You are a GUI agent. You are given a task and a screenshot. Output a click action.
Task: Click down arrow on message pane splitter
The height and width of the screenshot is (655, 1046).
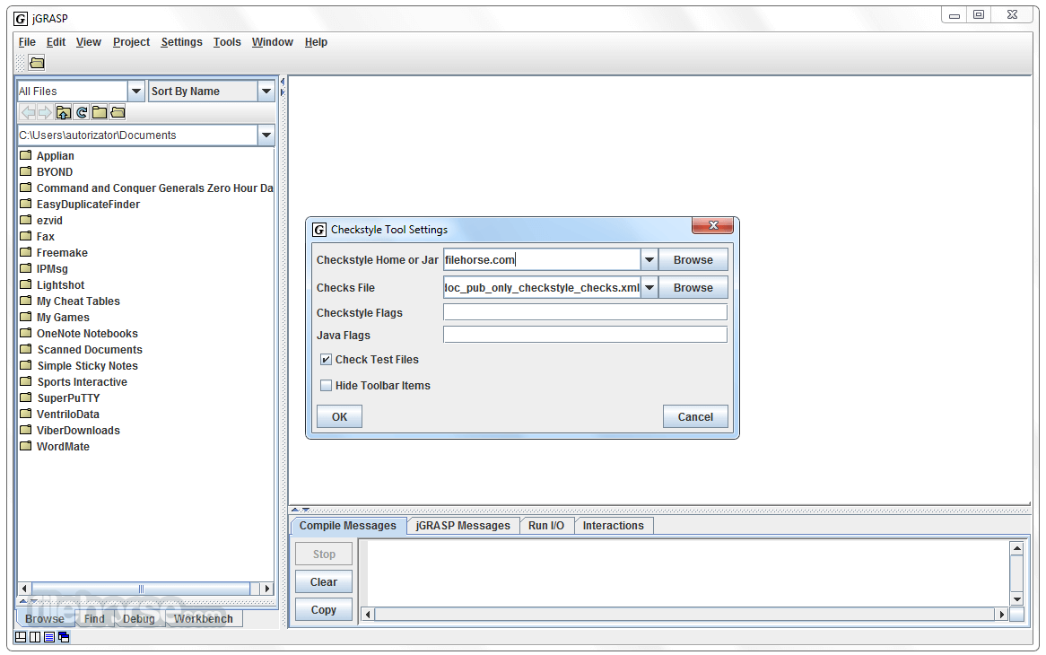tap(306, 510)
